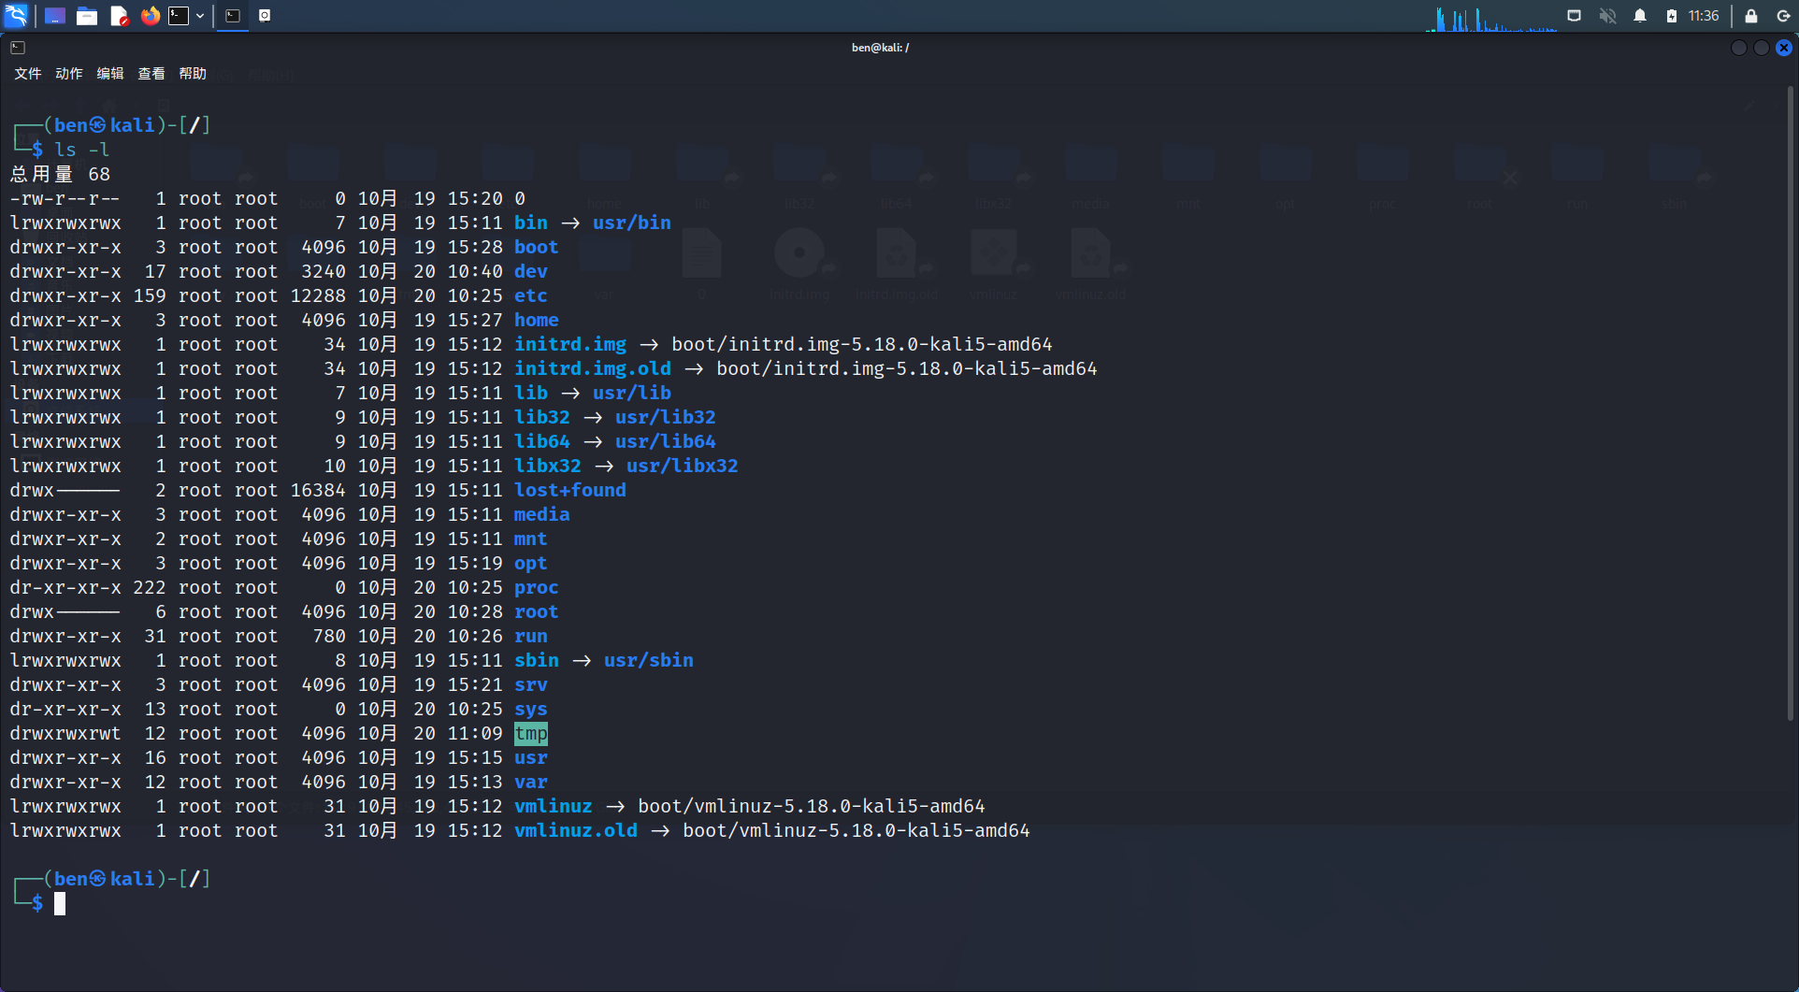Unmute audio via muted speaker icon
Screen dimensions: 1799x992
(x=1607, y=16)
